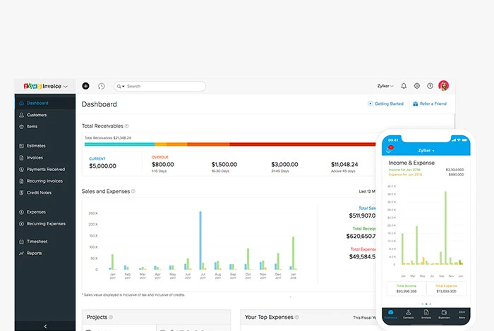
Task: Tap Invoices icon in phone bottom bar
Action: (x=426, y=313)
